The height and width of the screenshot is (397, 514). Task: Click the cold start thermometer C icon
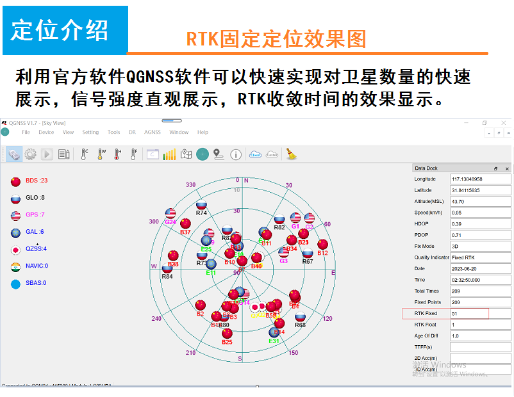click(84, 154)
